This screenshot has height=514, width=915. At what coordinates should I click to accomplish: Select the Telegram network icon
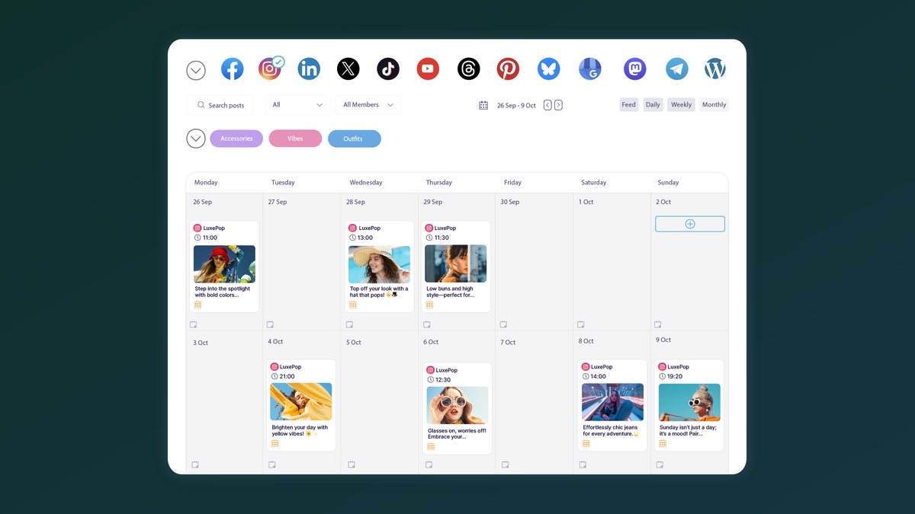676,69
